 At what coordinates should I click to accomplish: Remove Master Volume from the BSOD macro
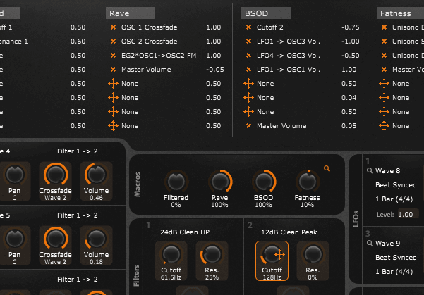coord(248,125)
